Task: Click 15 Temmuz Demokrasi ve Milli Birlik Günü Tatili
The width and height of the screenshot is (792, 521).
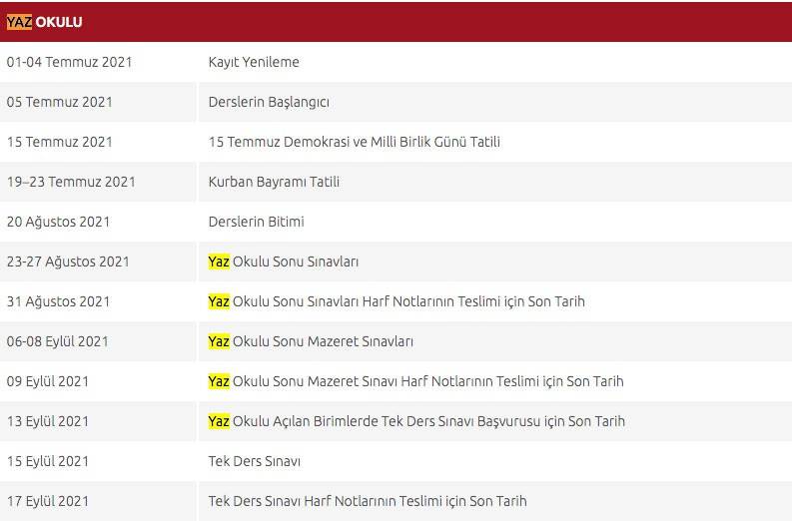Action: pos(354,142)
